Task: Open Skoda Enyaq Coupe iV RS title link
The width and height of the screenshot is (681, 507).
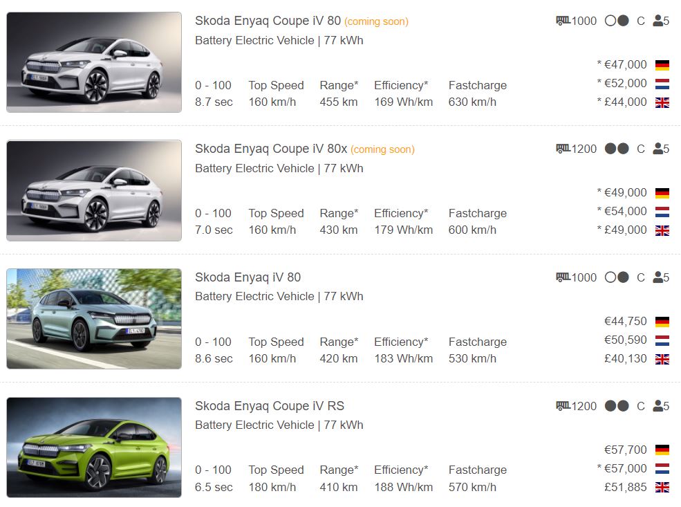Action: 269,406
